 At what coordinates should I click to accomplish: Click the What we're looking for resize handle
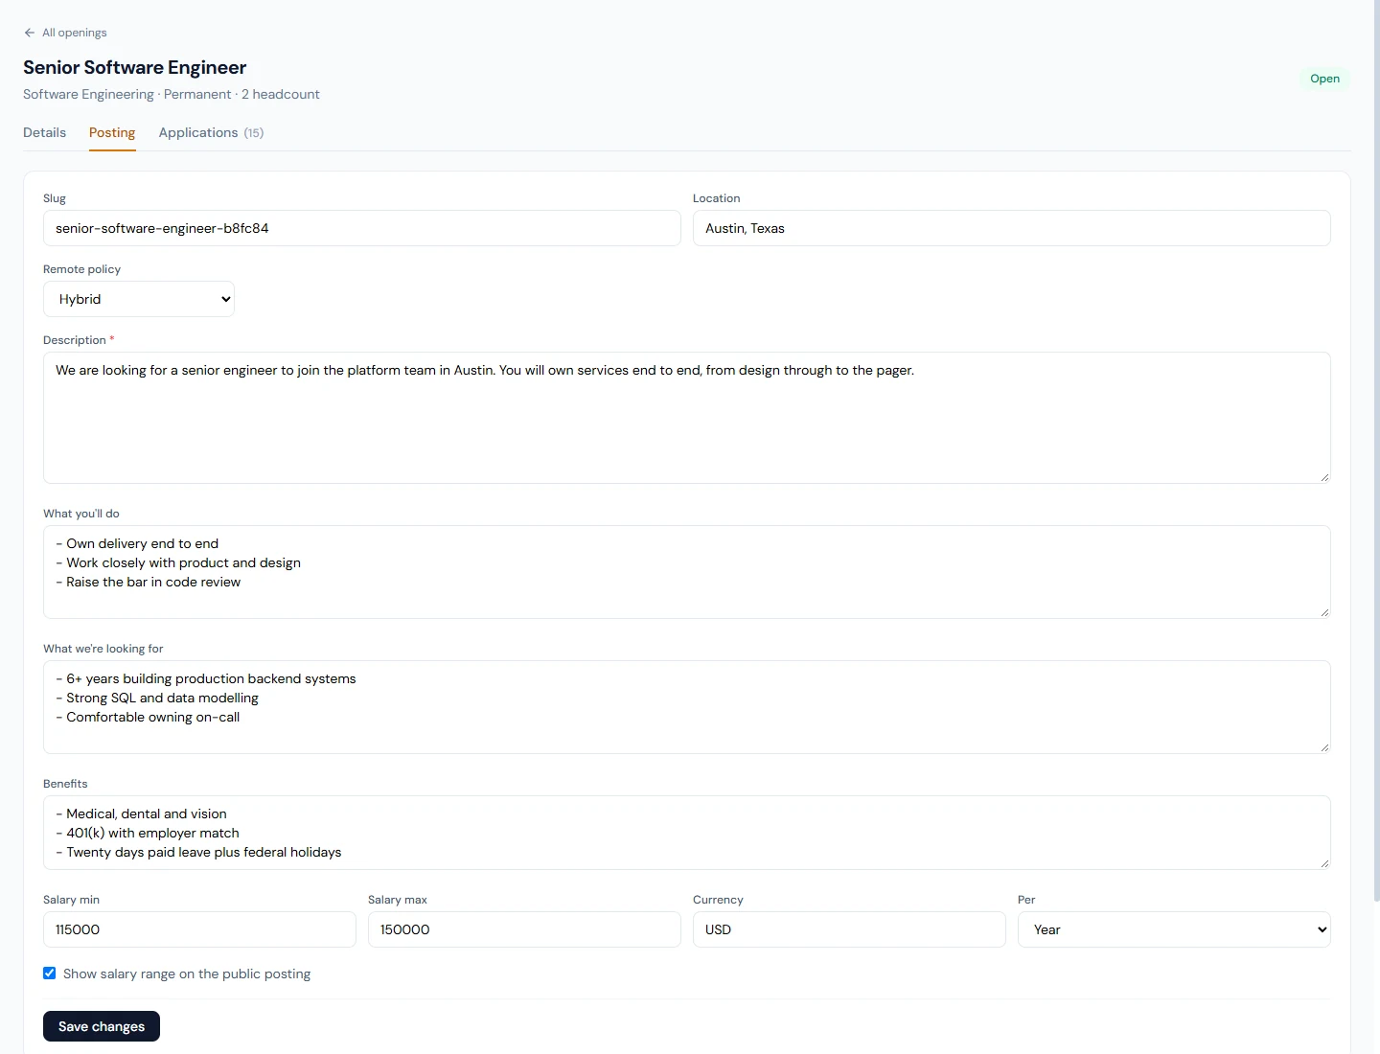[1324, 747]
